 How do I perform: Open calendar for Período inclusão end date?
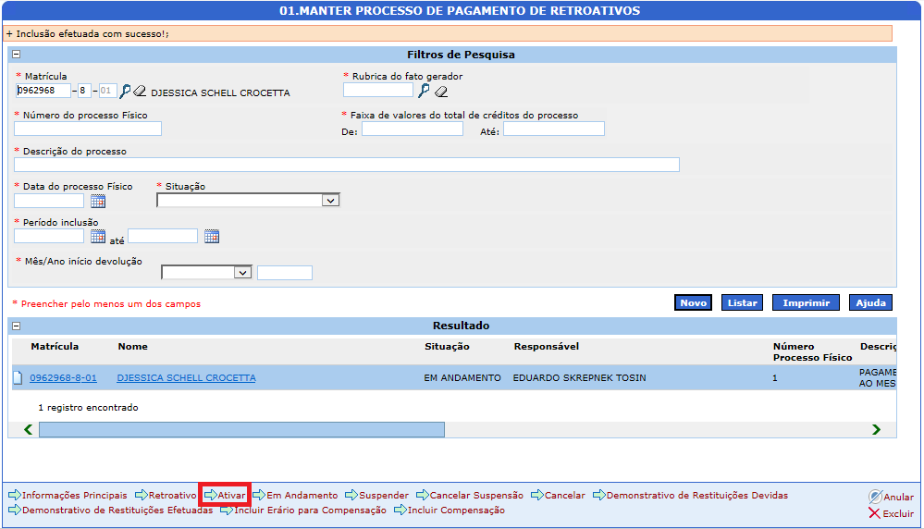212,237
